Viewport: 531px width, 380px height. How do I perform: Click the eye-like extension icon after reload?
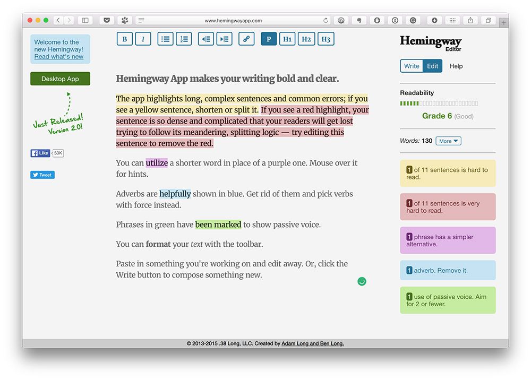341,20
